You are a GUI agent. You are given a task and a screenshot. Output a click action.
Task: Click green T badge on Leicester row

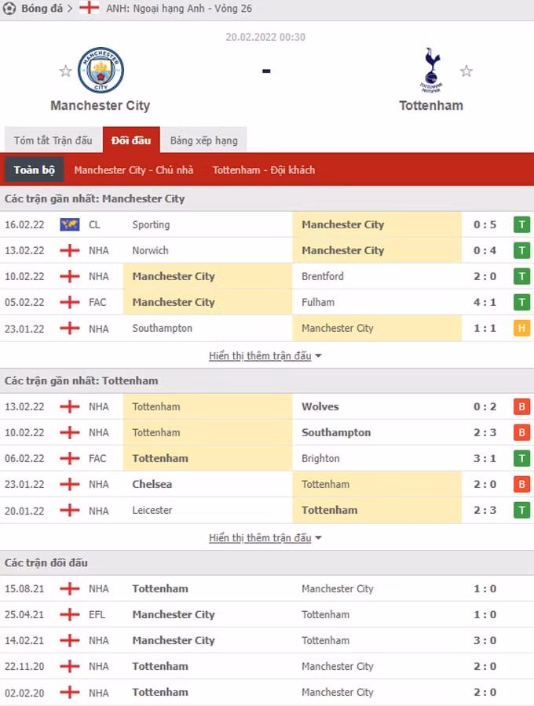(522, 510)
